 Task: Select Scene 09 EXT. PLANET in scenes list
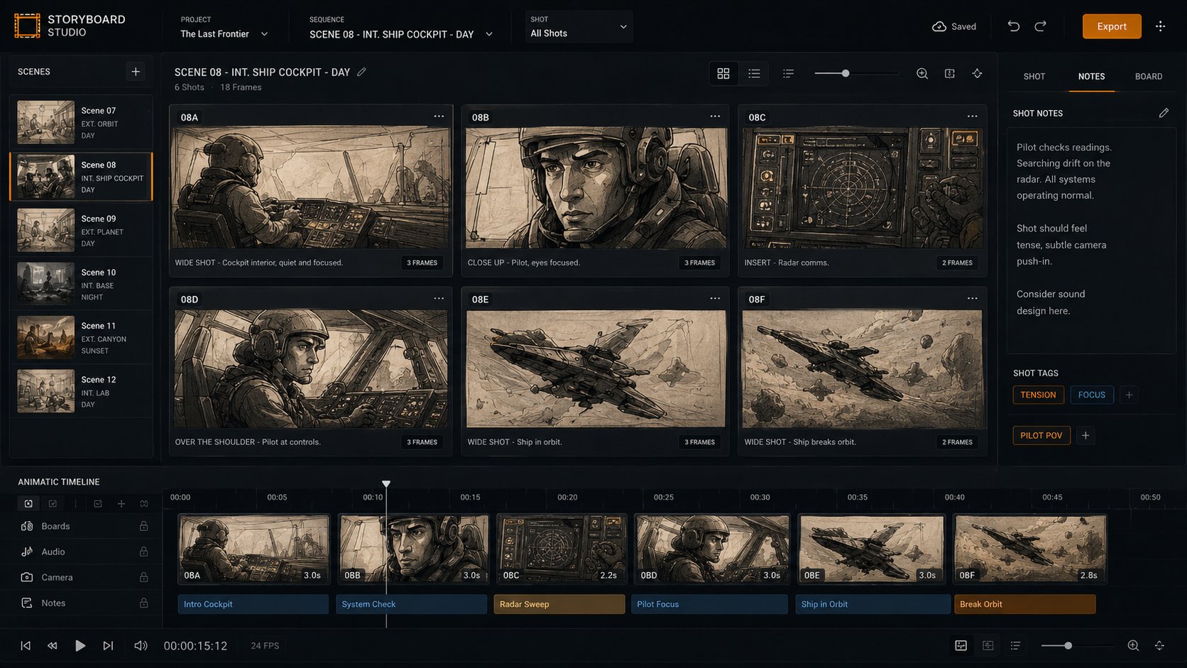(81, 230)
